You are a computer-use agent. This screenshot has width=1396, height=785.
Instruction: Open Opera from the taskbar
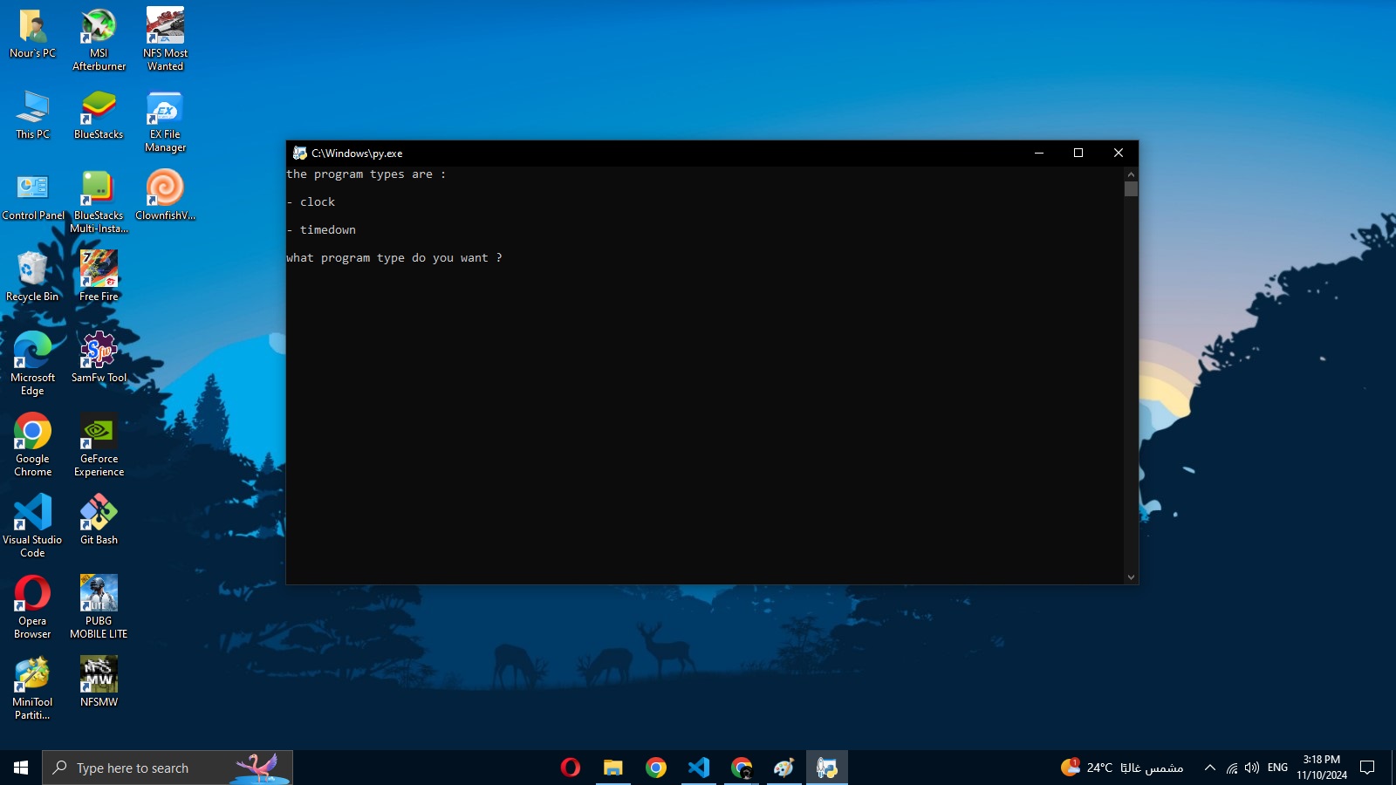(571, 768)
